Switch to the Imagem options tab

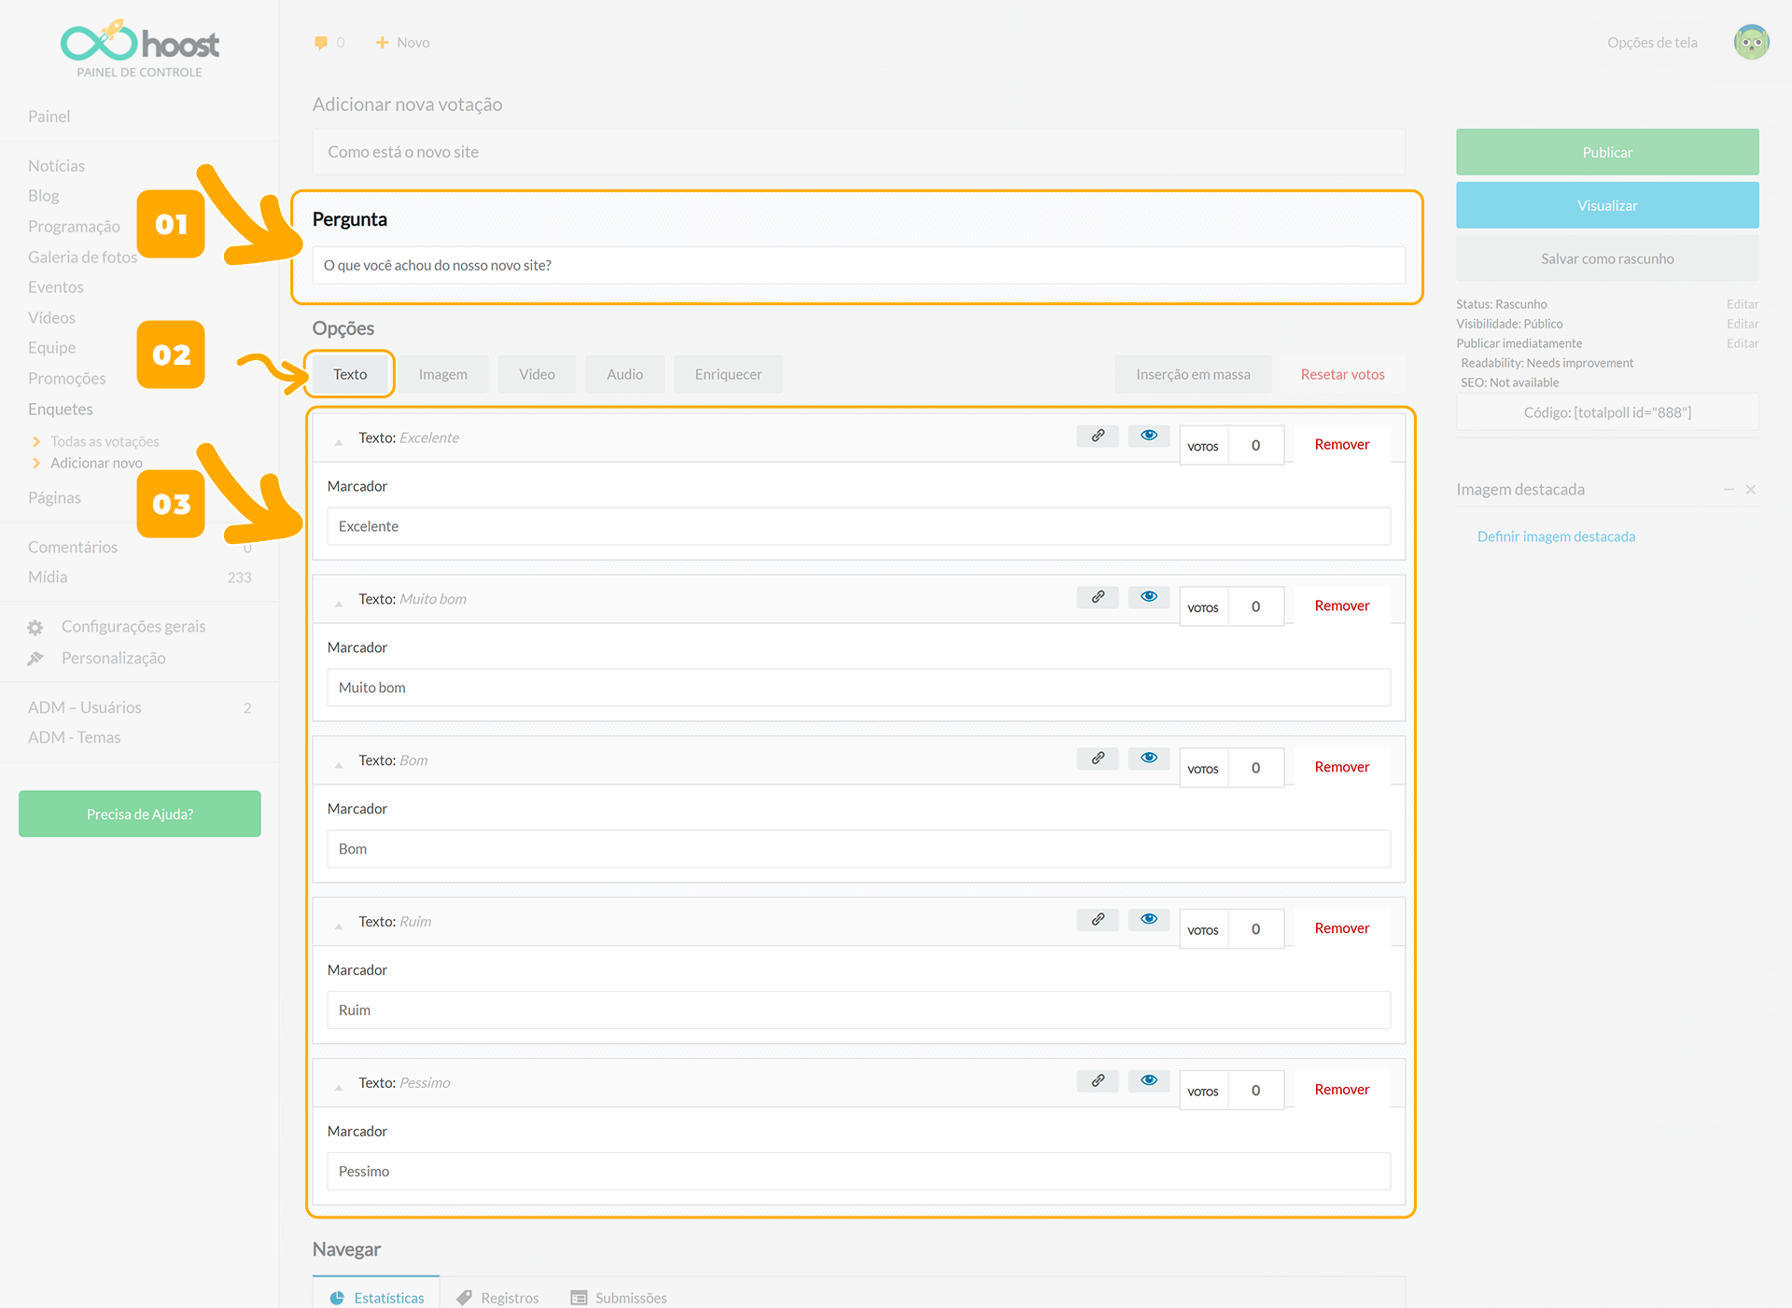pyautogui.click(x=442, y=374)
